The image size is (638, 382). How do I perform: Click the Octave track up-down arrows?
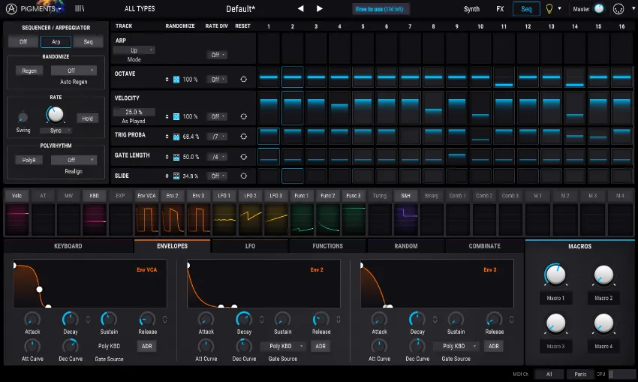(x=167, y=80)
